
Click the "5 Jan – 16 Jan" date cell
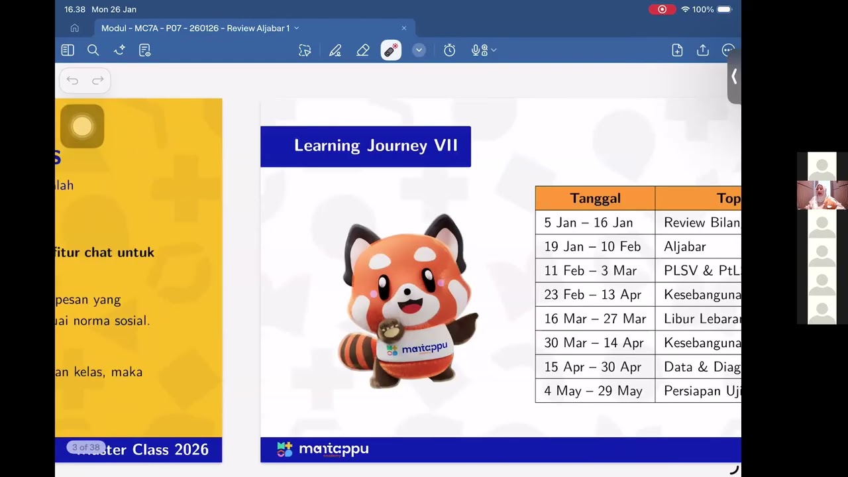pos(595,223)
